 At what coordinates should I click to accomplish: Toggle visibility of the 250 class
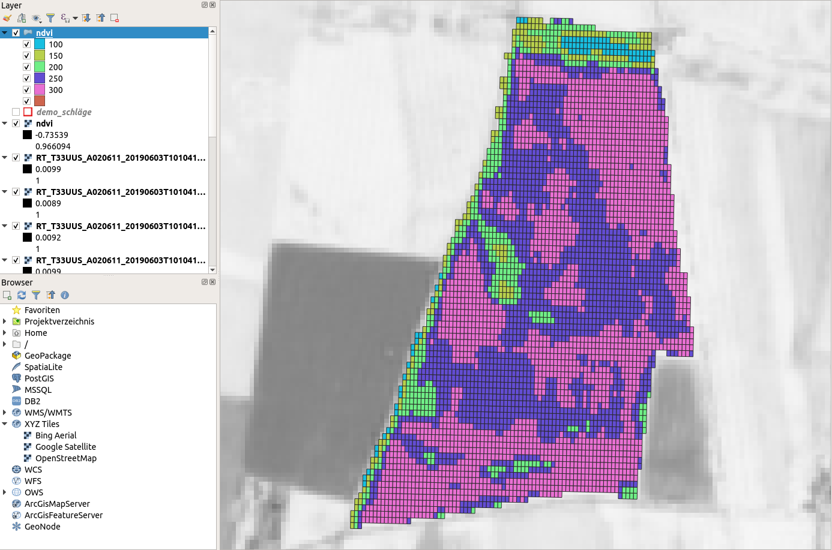26,79
